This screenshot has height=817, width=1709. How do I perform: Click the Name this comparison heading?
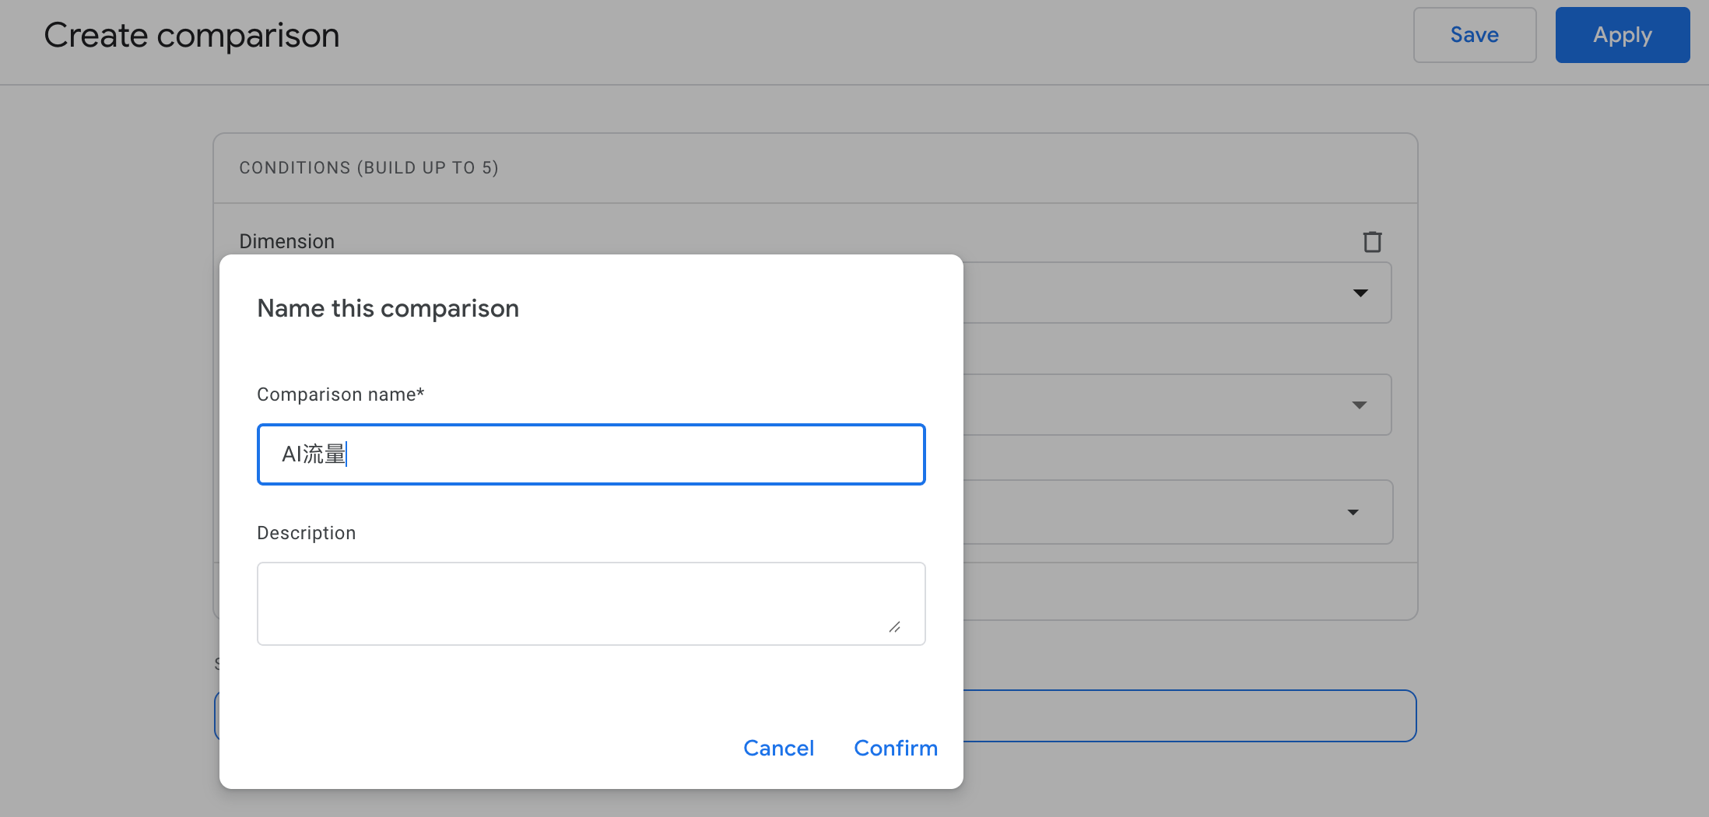388,308
